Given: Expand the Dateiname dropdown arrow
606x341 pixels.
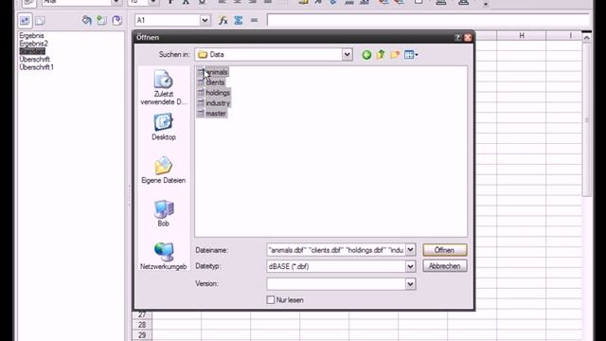Looking at the screenshot, I should point(410,250).
